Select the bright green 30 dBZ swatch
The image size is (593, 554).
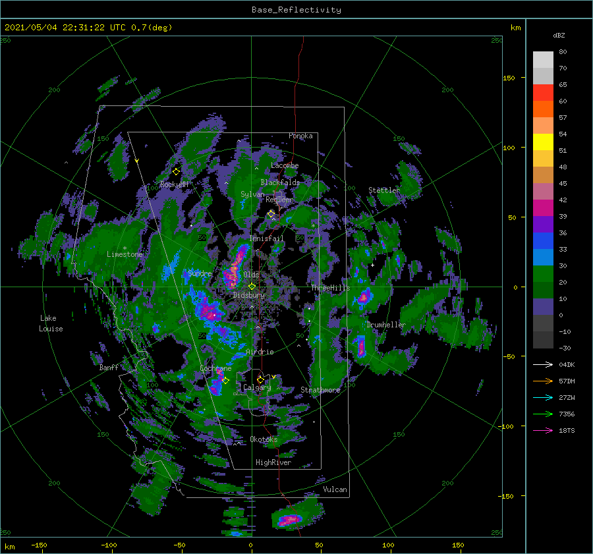click(x=543, y=273)
